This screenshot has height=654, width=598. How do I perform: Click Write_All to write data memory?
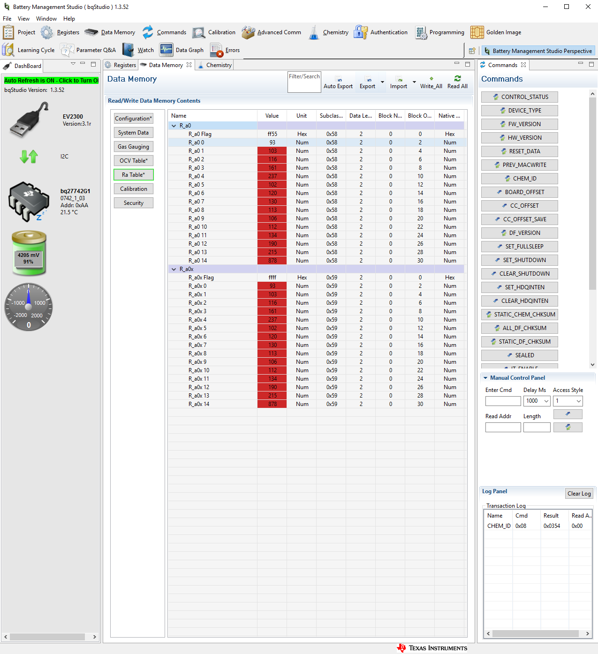(431, 83)
